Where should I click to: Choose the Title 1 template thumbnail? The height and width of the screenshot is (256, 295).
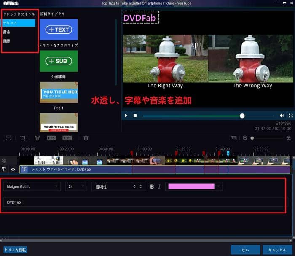59,92
